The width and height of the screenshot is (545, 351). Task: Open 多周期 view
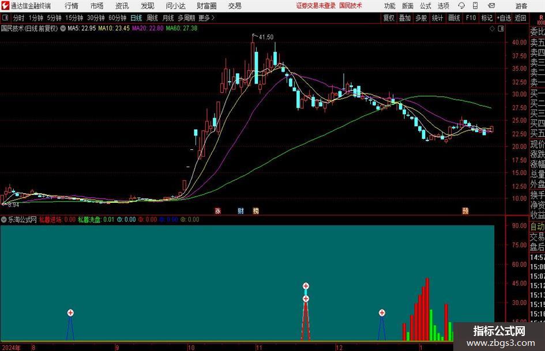coord(186,18)
